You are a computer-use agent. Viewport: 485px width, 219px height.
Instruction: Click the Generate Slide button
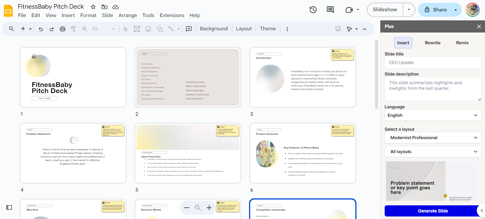433,211
